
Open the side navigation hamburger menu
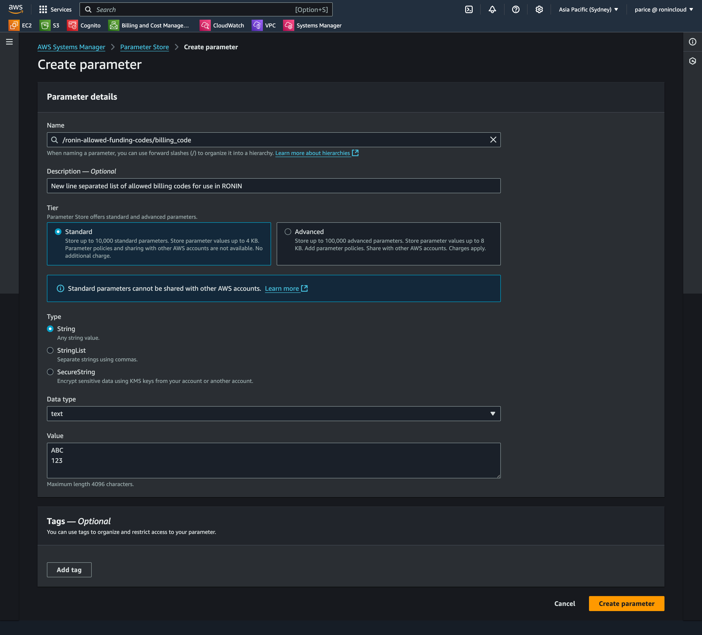click(9, 42)
